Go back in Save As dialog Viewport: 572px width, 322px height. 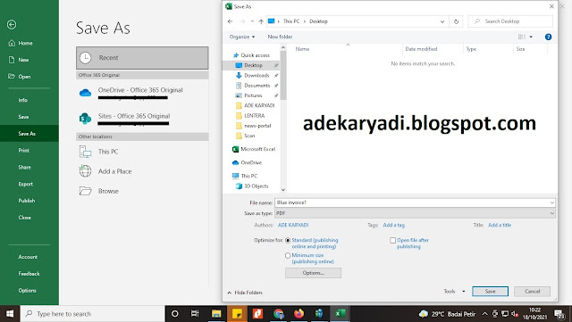231,21
